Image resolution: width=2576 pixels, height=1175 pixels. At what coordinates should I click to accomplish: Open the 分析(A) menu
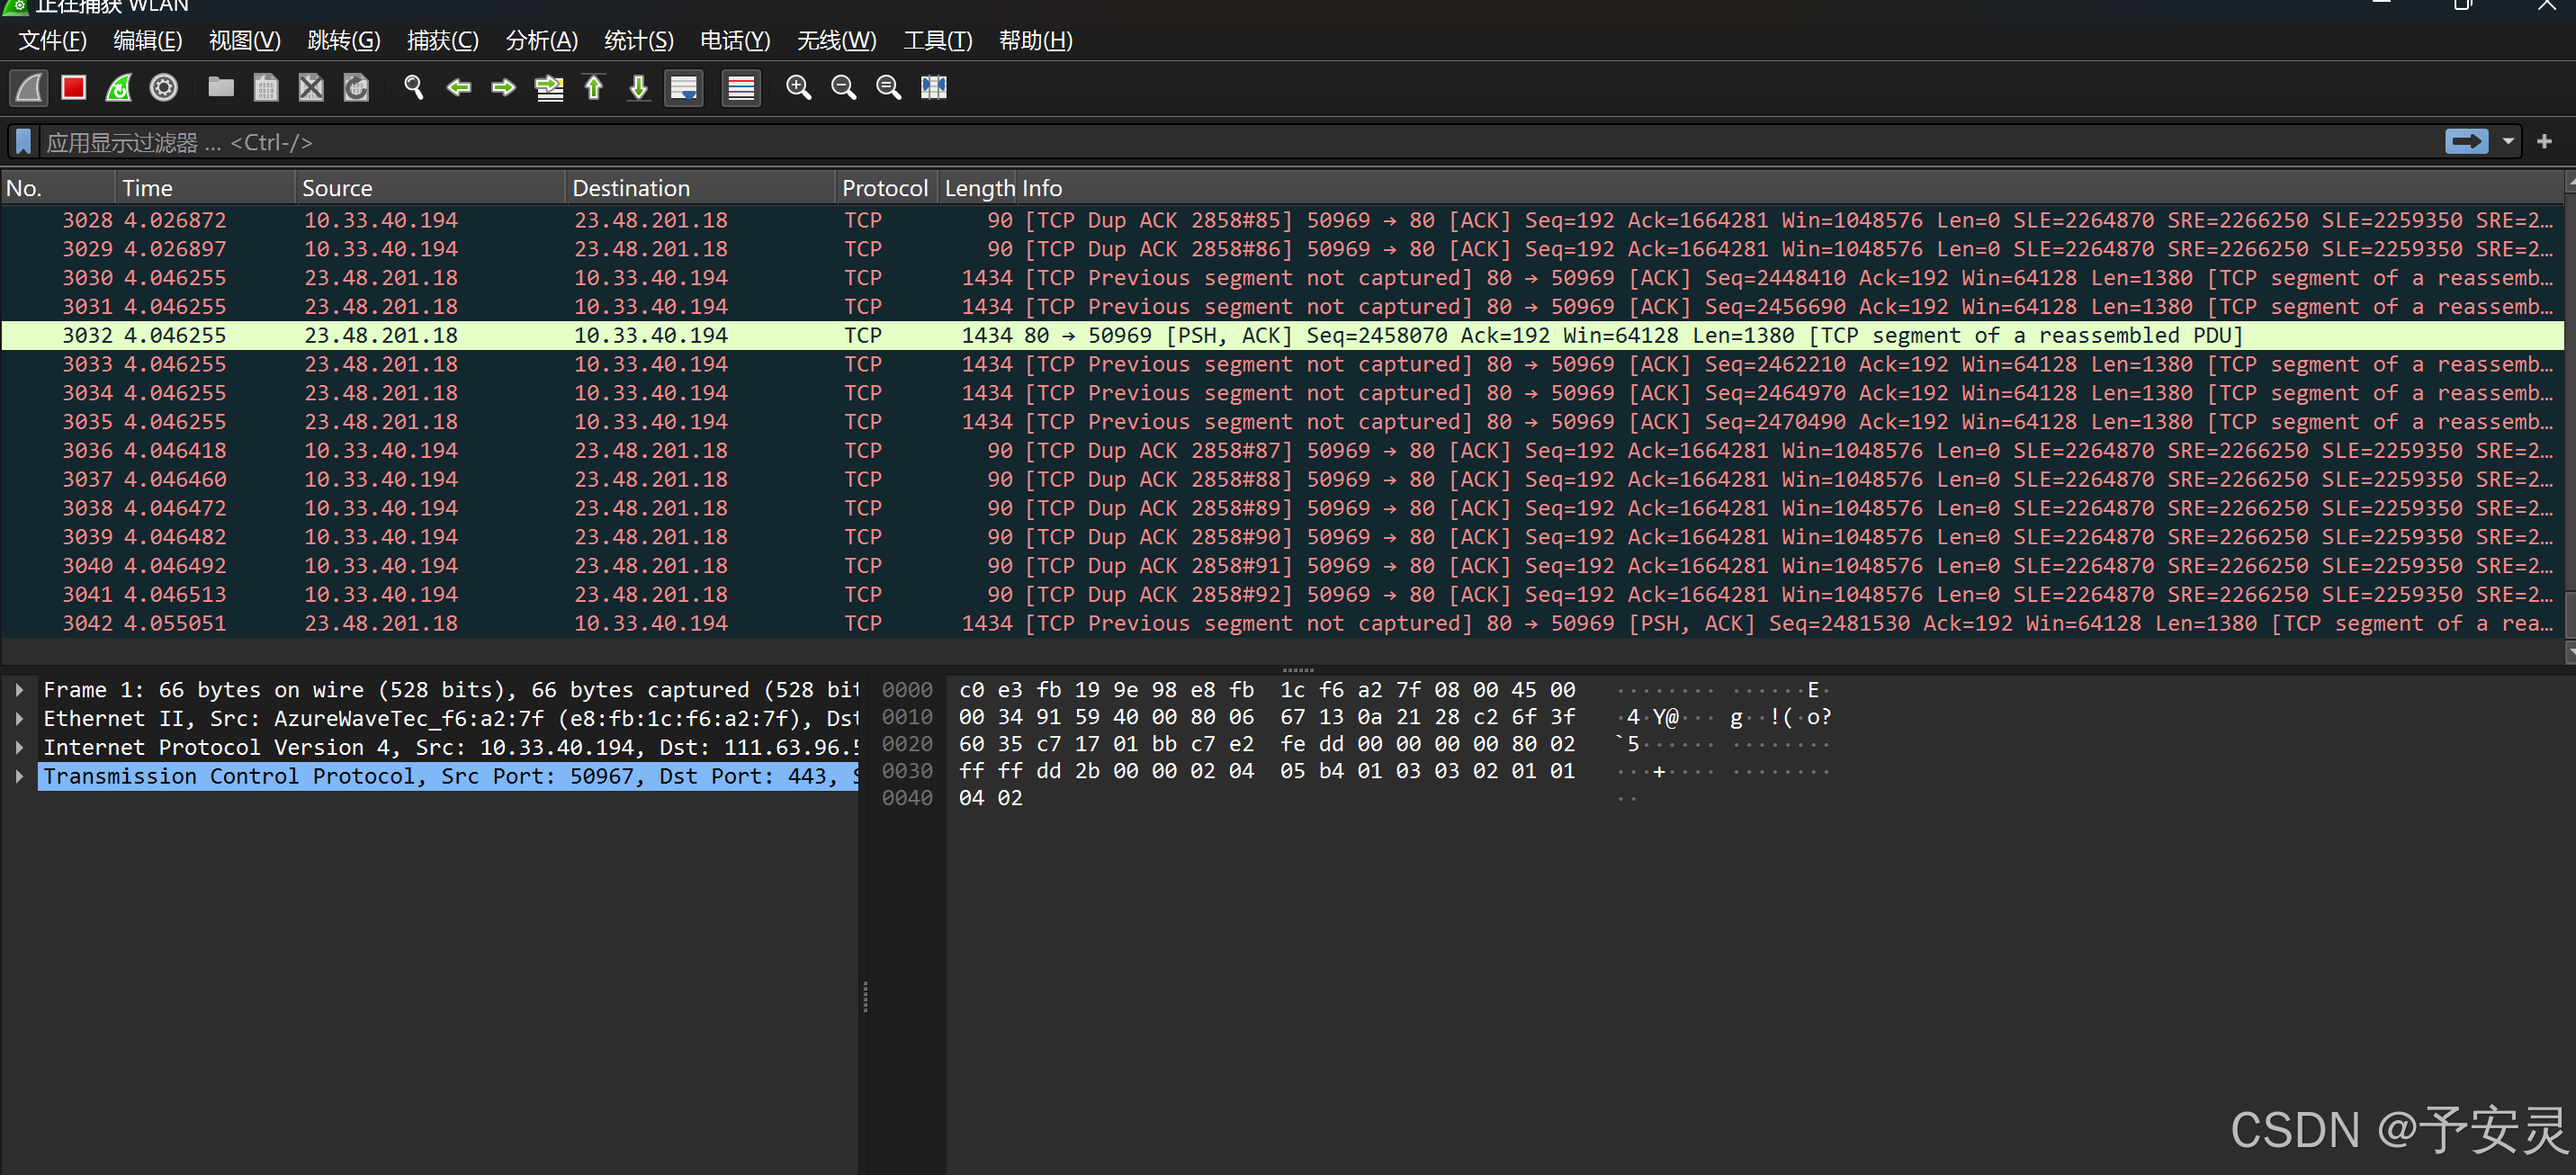(541, 41)
